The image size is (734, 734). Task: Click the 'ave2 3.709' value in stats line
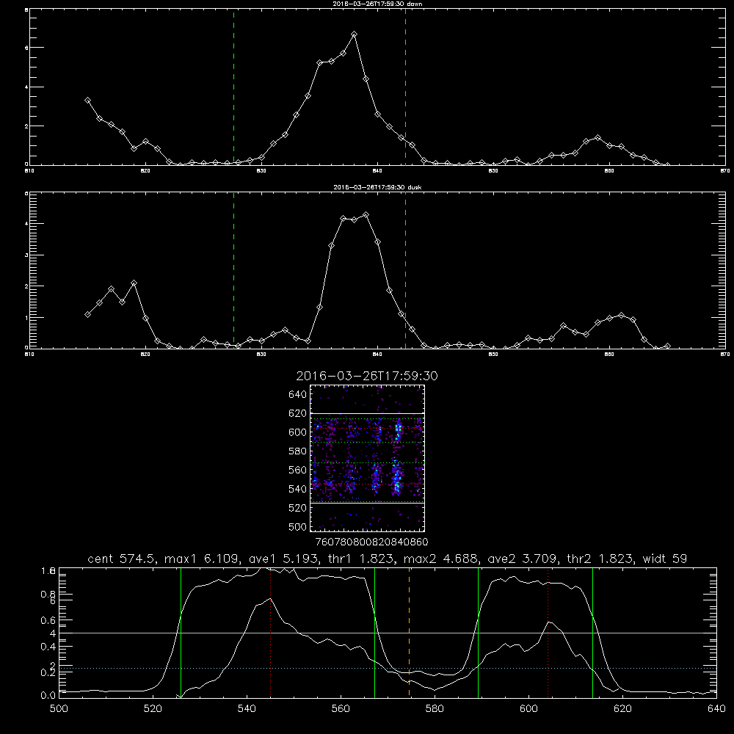click(523, 559)
